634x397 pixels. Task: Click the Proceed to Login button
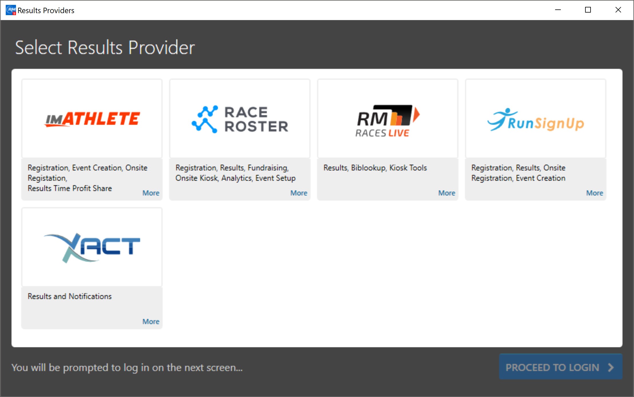tap(561, 367)
